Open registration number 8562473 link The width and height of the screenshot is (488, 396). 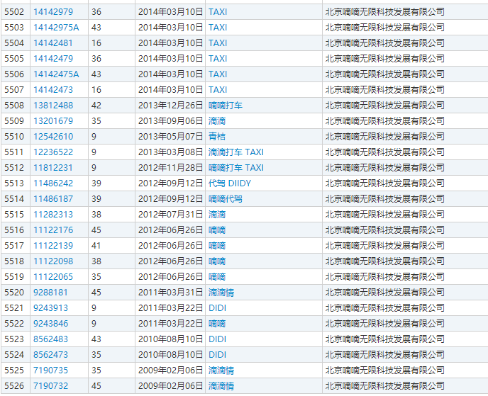pyautogui.click(x=51, y=355)
